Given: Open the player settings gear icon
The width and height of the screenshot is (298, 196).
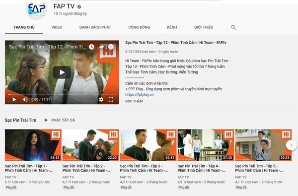Looking at the screenshot, I should (x=101, y=99).
